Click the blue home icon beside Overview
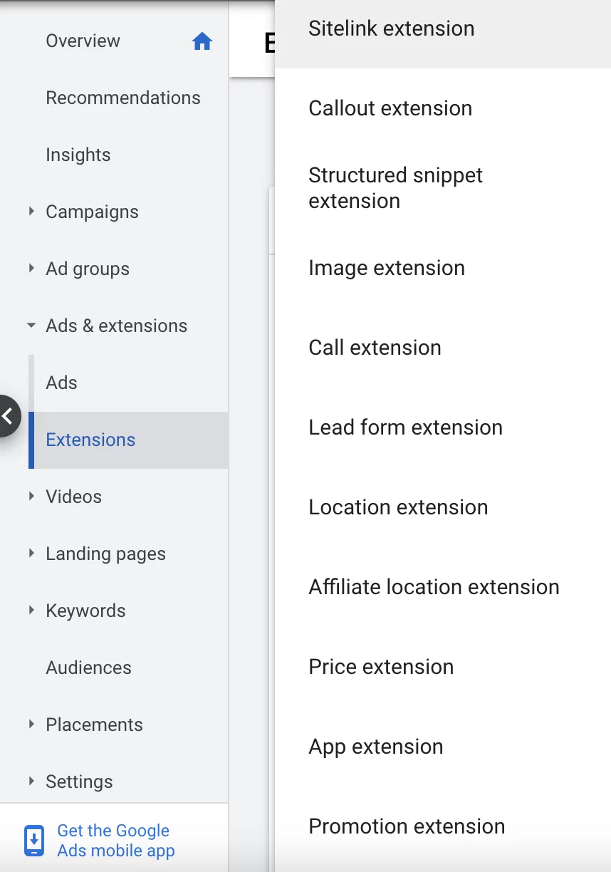Image resolution: width=611 pixels, height=872 pixels. coord(202,41)
